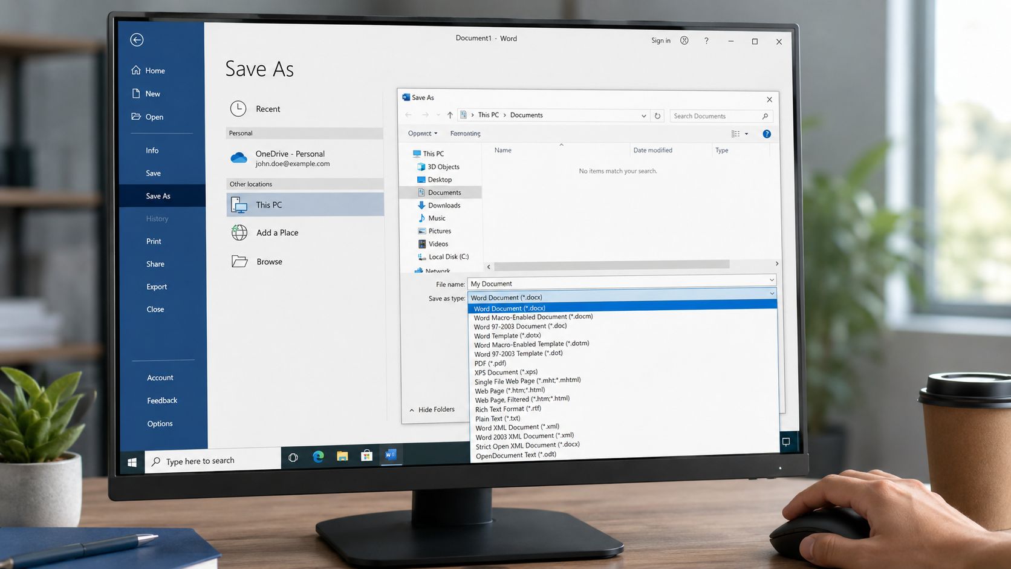Open File Explorer from taskbar
The image size is (1011, 569).
[x=342, y=457]
